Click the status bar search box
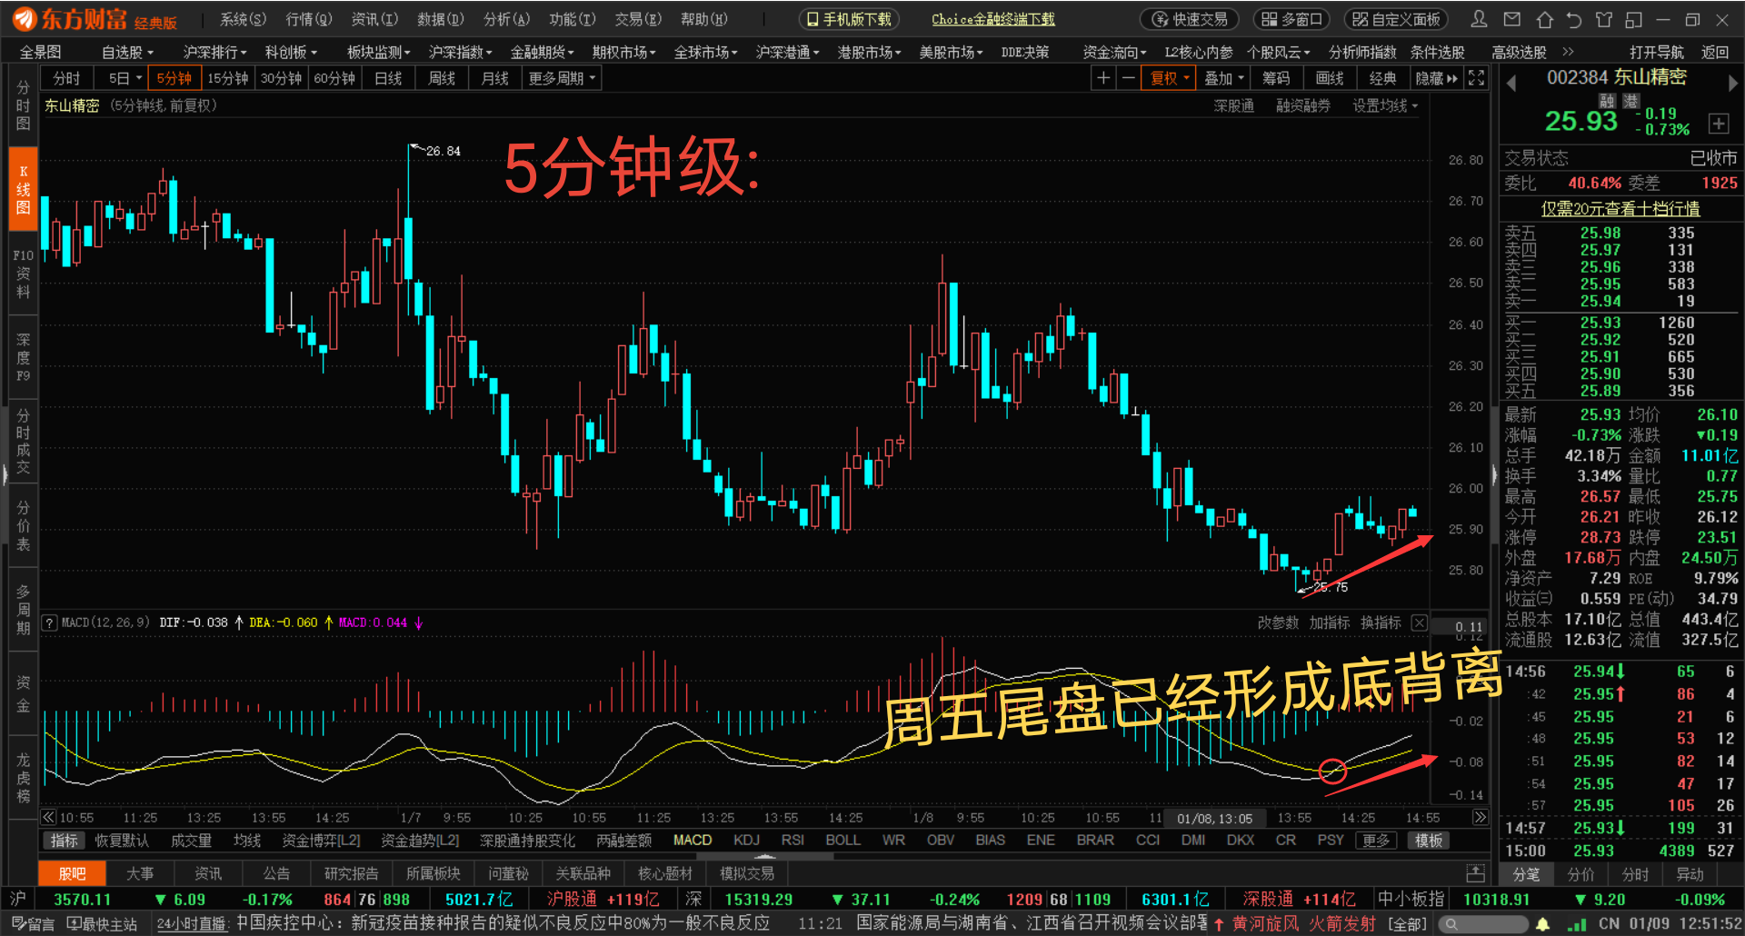The image size is (1745, 936). tap(1483, 924)
